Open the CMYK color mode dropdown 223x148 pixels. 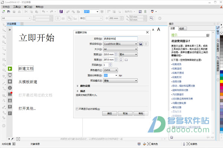[x=110, y=70]
